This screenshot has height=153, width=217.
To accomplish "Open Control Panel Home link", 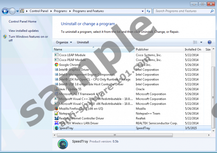I will (x=22, y=22).
